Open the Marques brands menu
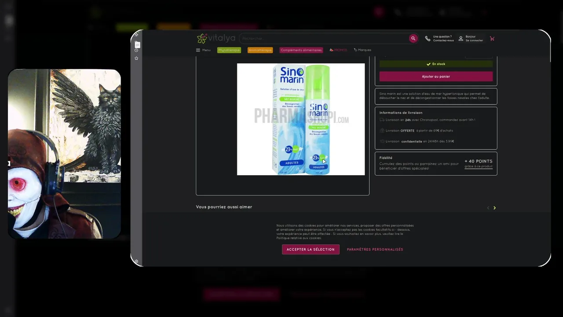 click(x=362, y=50)
